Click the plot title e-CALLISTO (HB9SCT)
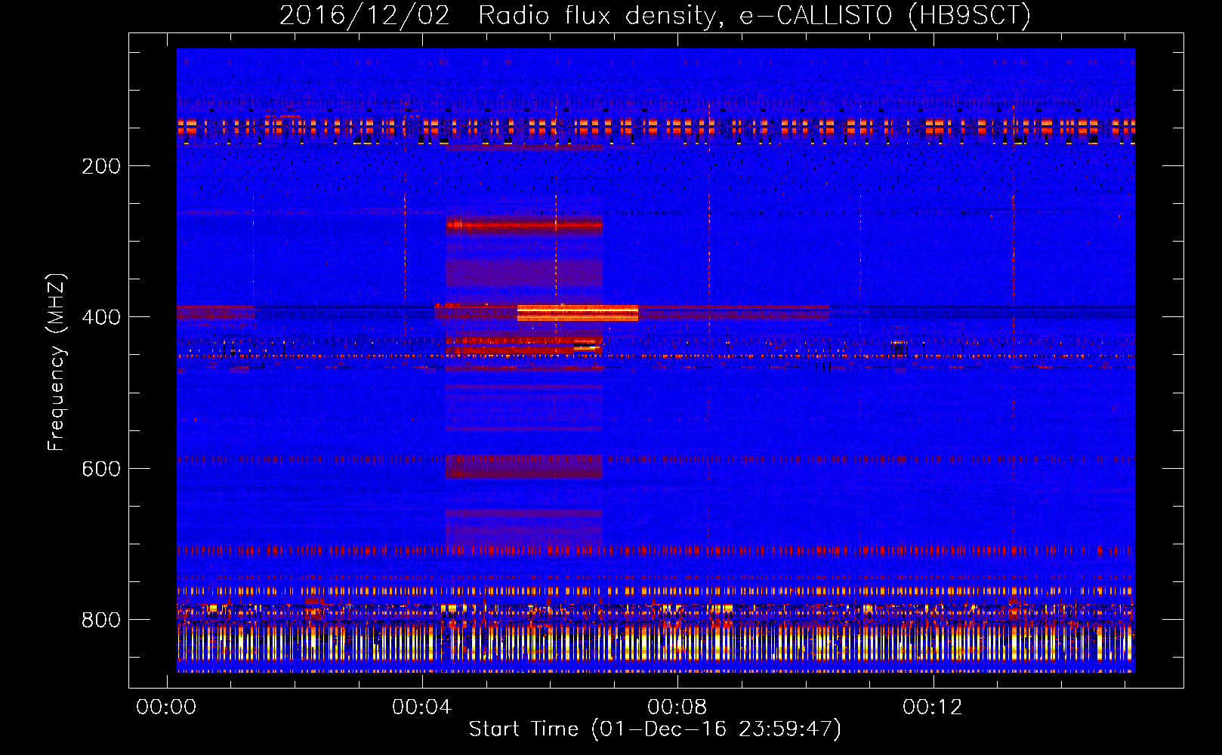 click(885, 15)
